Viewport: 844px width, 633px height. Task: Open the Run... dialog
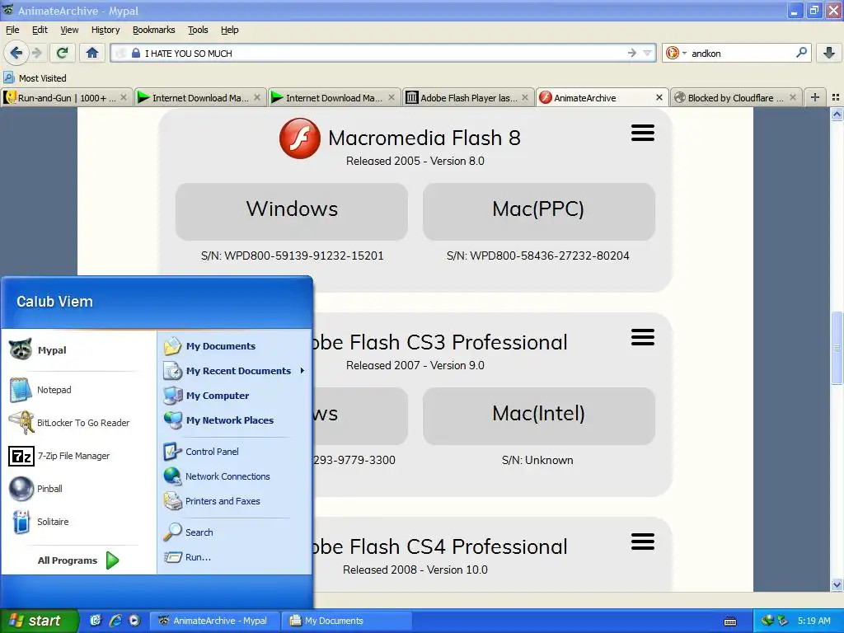(x=234, y=557)
